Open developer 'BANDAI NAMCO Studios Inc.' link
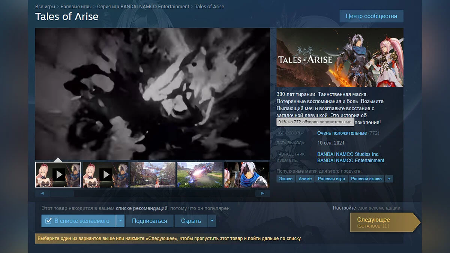The height and width of the screenshot is (253, 450). (x=348, y=154)
